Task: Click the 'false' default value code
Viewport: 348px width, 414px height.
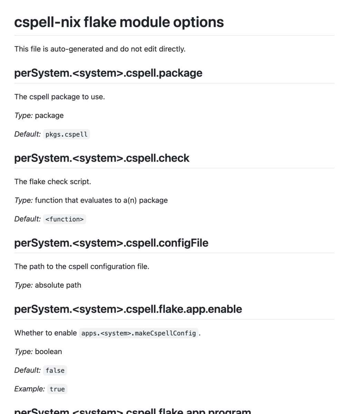Action: pyautogui.click(x=55, y=371)
